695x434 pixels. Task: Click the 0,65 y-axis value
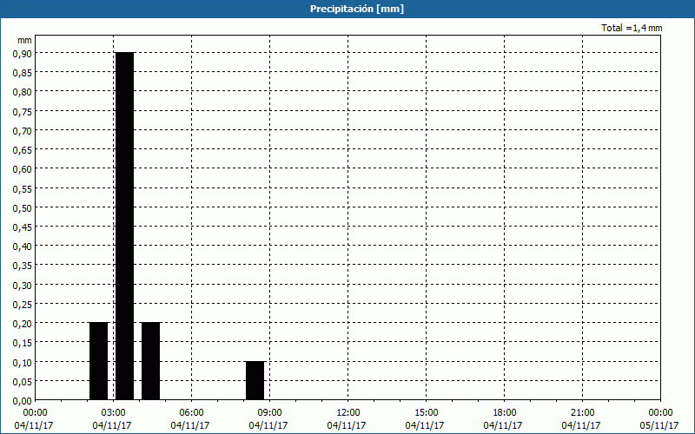point(23,149)
